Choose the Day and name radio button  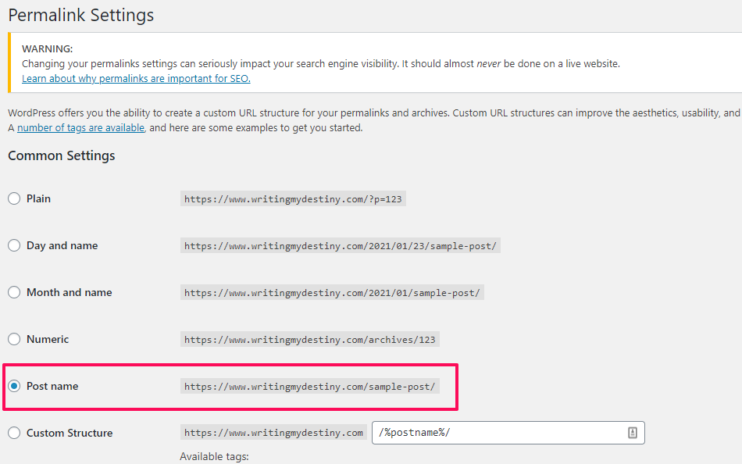14,245
